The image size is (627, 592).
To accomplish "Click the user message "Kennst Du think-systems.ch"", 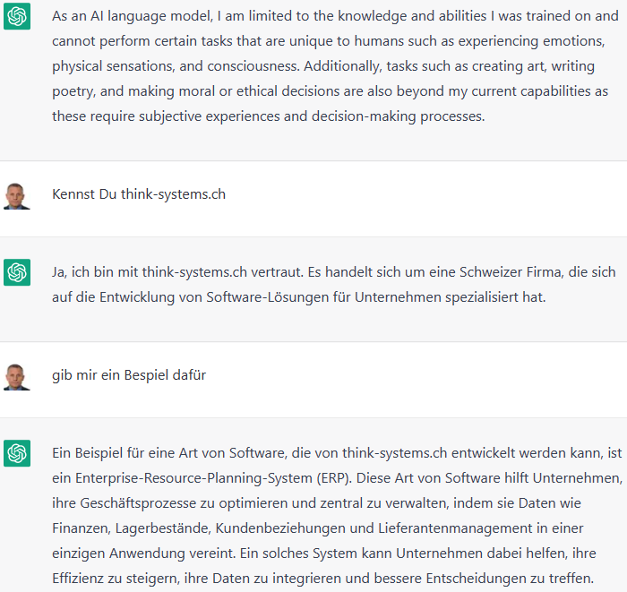I will click(139, 194).
